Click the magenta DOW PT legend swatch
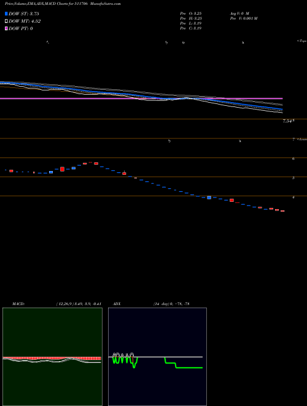The width and height of the screenshot is (307, 406). [x=6, y=28]
